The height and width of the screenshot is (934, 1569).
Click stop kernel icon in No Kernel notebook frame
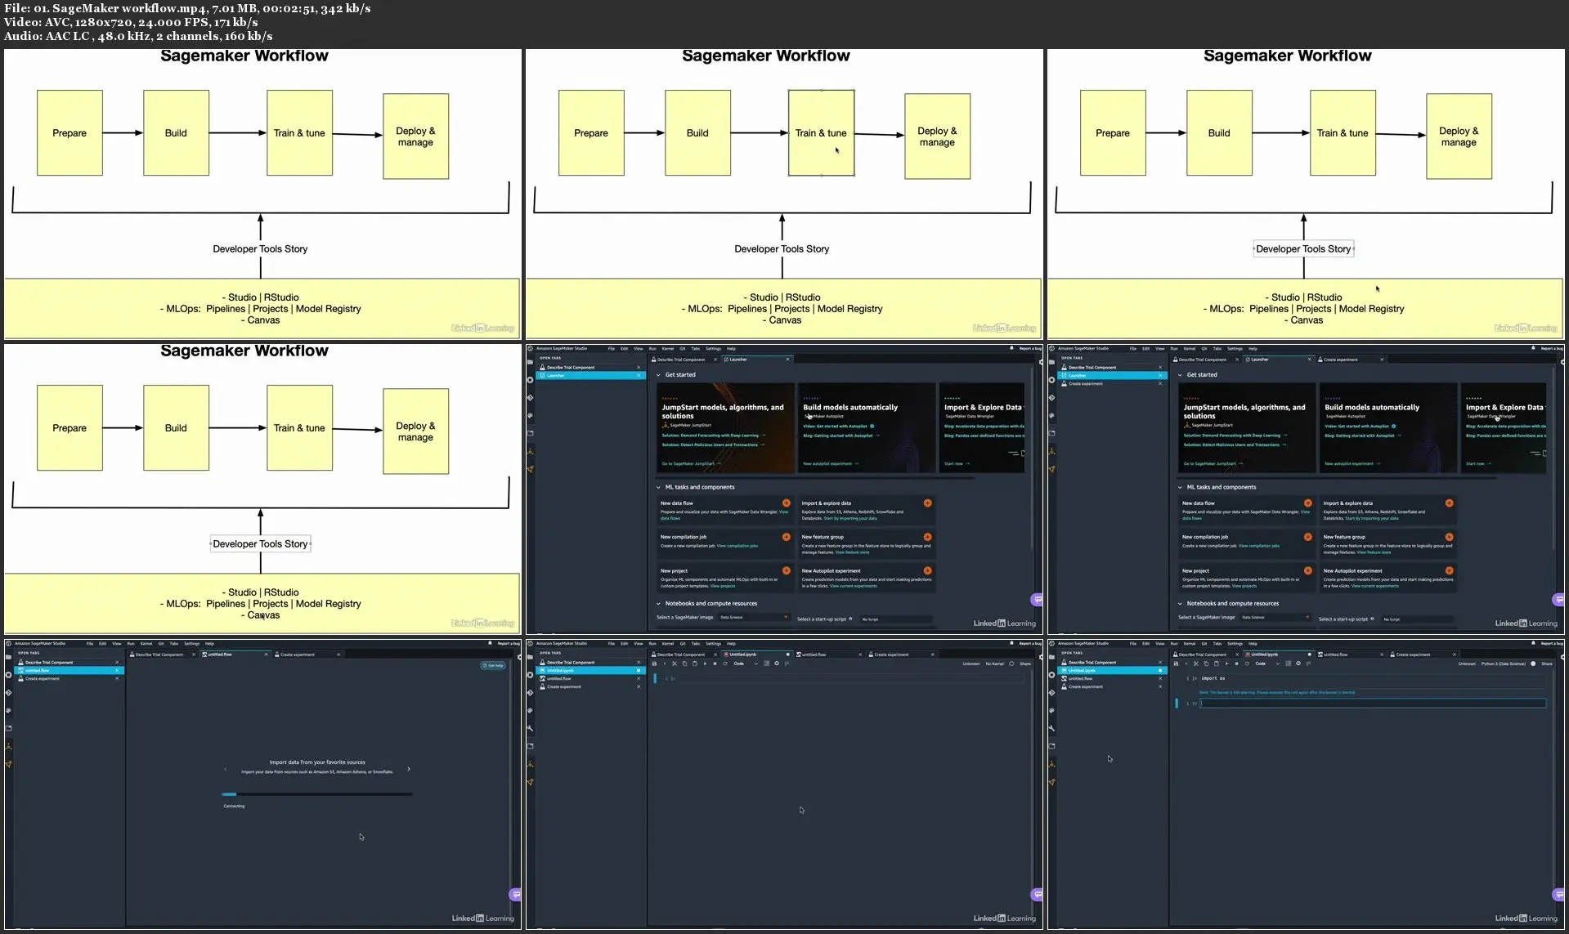click(715, 664)
